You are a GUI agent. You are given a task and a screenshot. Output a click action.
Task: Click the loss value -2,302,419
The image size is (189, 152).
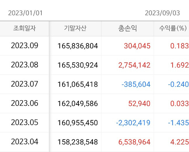coord(133,123)
